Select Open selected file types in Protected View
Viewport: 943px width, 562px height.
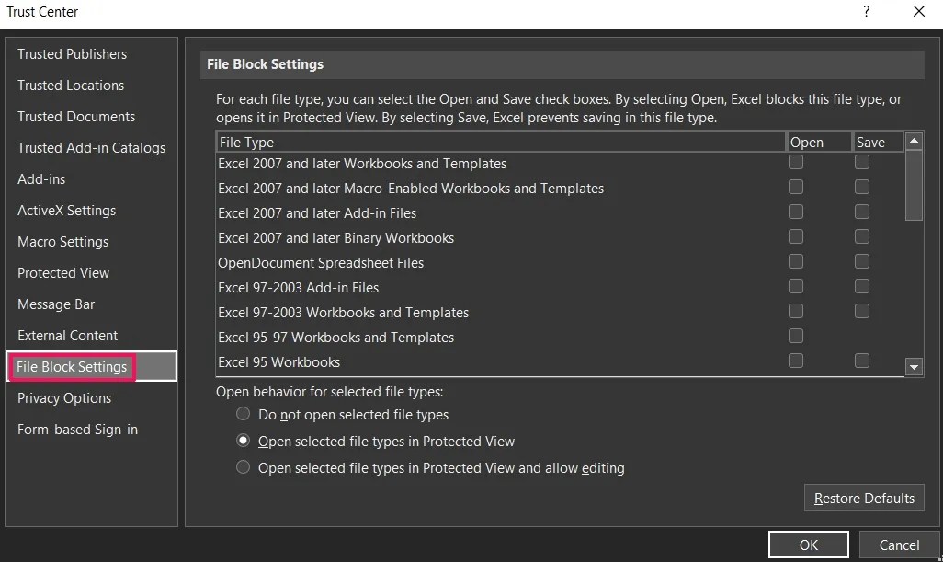pyautogui.click(x=244, y=441)
